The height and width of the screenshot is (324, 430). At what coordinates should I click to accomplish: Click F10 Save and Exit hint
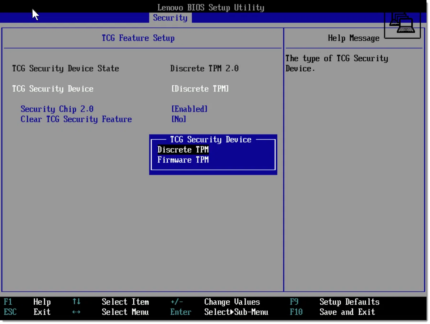[x=332, y=312]
